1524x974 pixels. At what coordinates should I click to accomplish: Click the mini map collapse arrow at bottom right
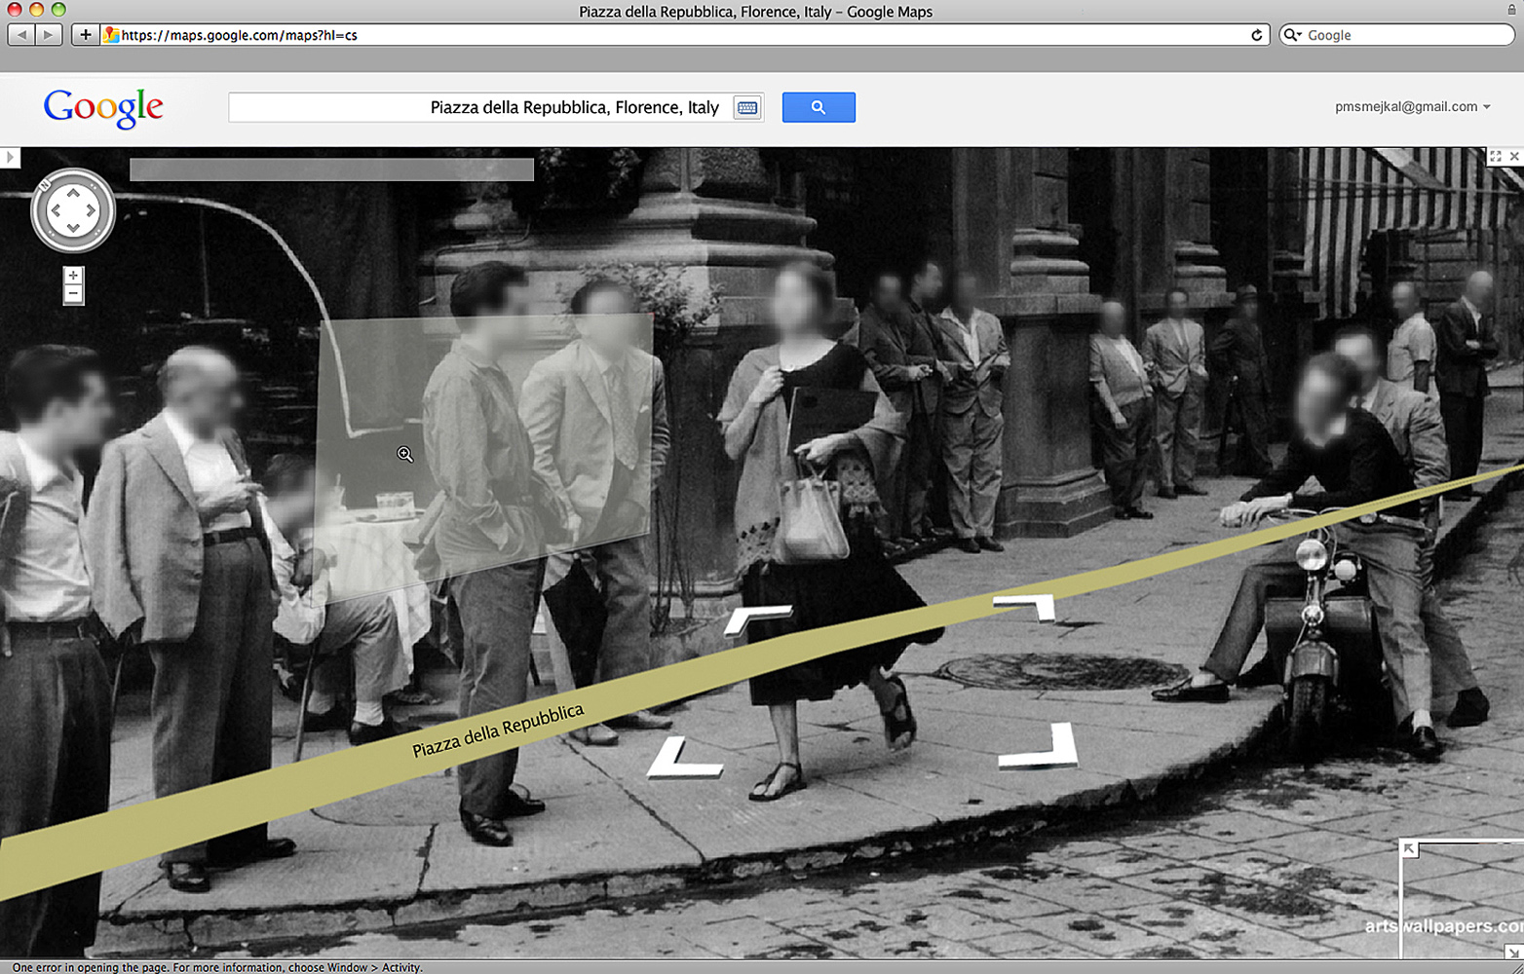(1512, 952)
